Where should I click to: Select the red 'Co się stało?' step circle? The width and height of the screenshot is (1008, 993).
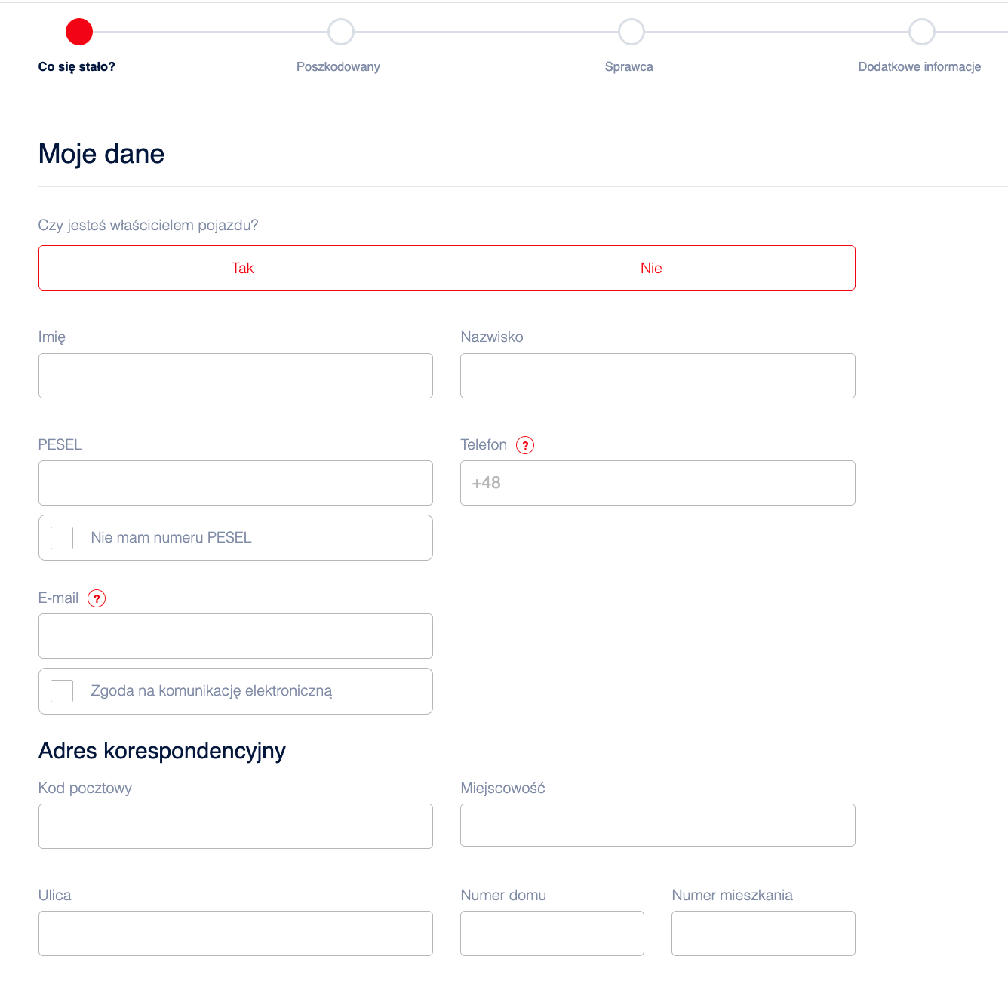click(x=79, y=32)
